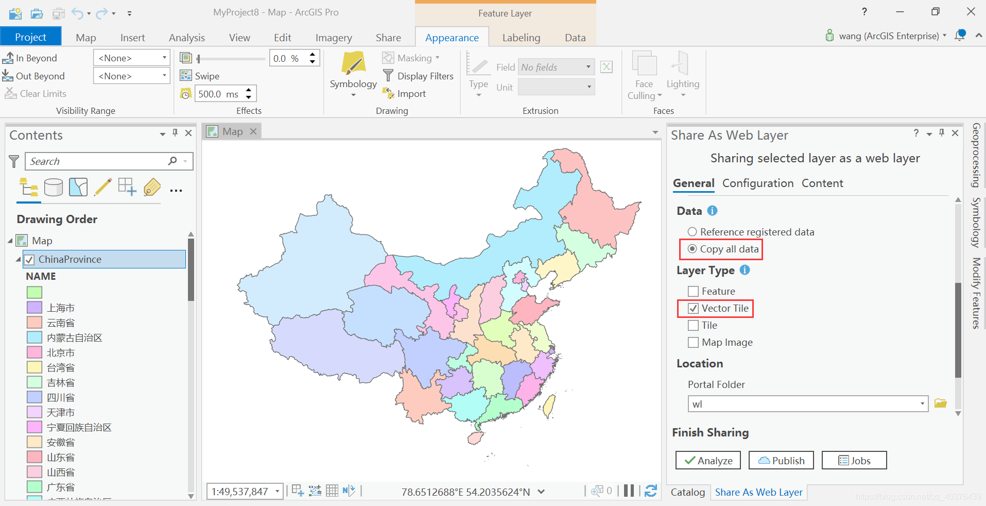986x506 pixels.
Task: Open the Content tab in share pane
Action: click(x=822, y=183)
